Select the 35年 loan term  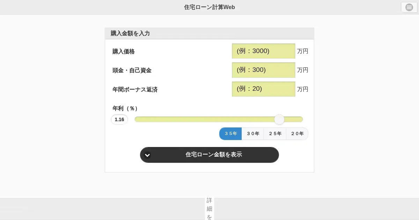tap(230, 134)
